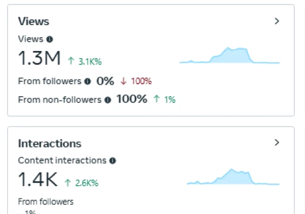
Task: Click the Content interactions sparkline chart
Action: 233,177
